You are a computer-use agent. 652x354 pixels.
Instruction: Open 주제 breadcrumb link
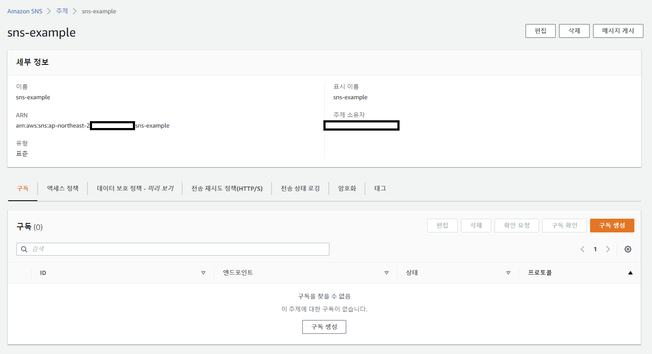(62, 11)
